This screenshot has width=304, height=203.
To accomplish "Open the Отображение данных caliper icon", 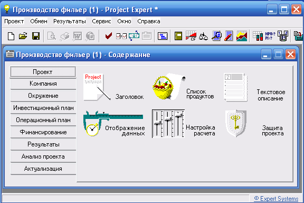I will 113,123.
